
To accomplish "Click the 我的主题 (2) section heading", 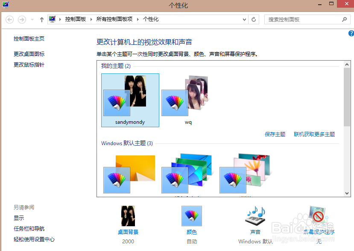I will pyautogui.click(x=116, y=66).
